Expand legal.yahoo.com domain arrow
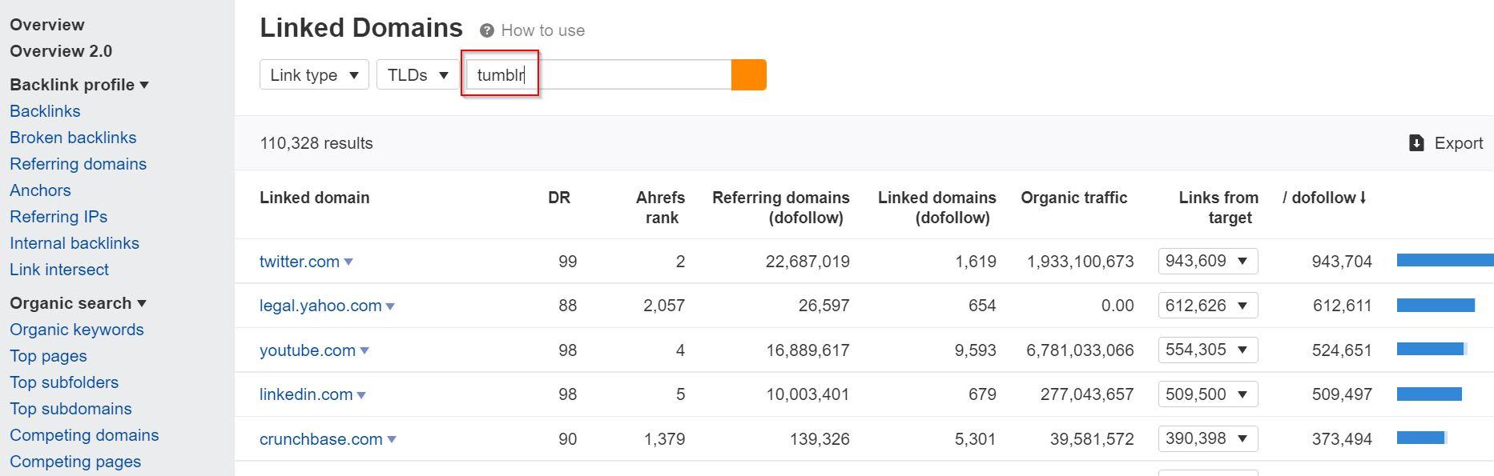Screen dimensions: 1494x476 [x=390, y=306]
